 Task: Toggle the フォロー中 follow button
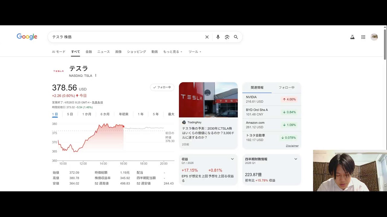click(x=162, y=87)
